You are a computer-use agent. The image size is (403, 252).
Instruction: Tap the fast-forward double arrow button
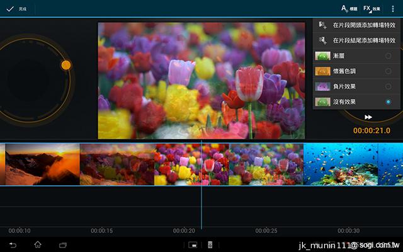[368, 117]
